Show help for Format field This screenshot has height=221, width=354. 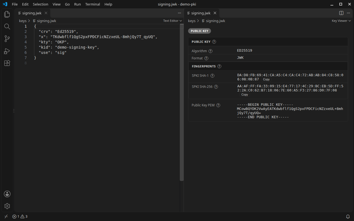coord(206,58)
